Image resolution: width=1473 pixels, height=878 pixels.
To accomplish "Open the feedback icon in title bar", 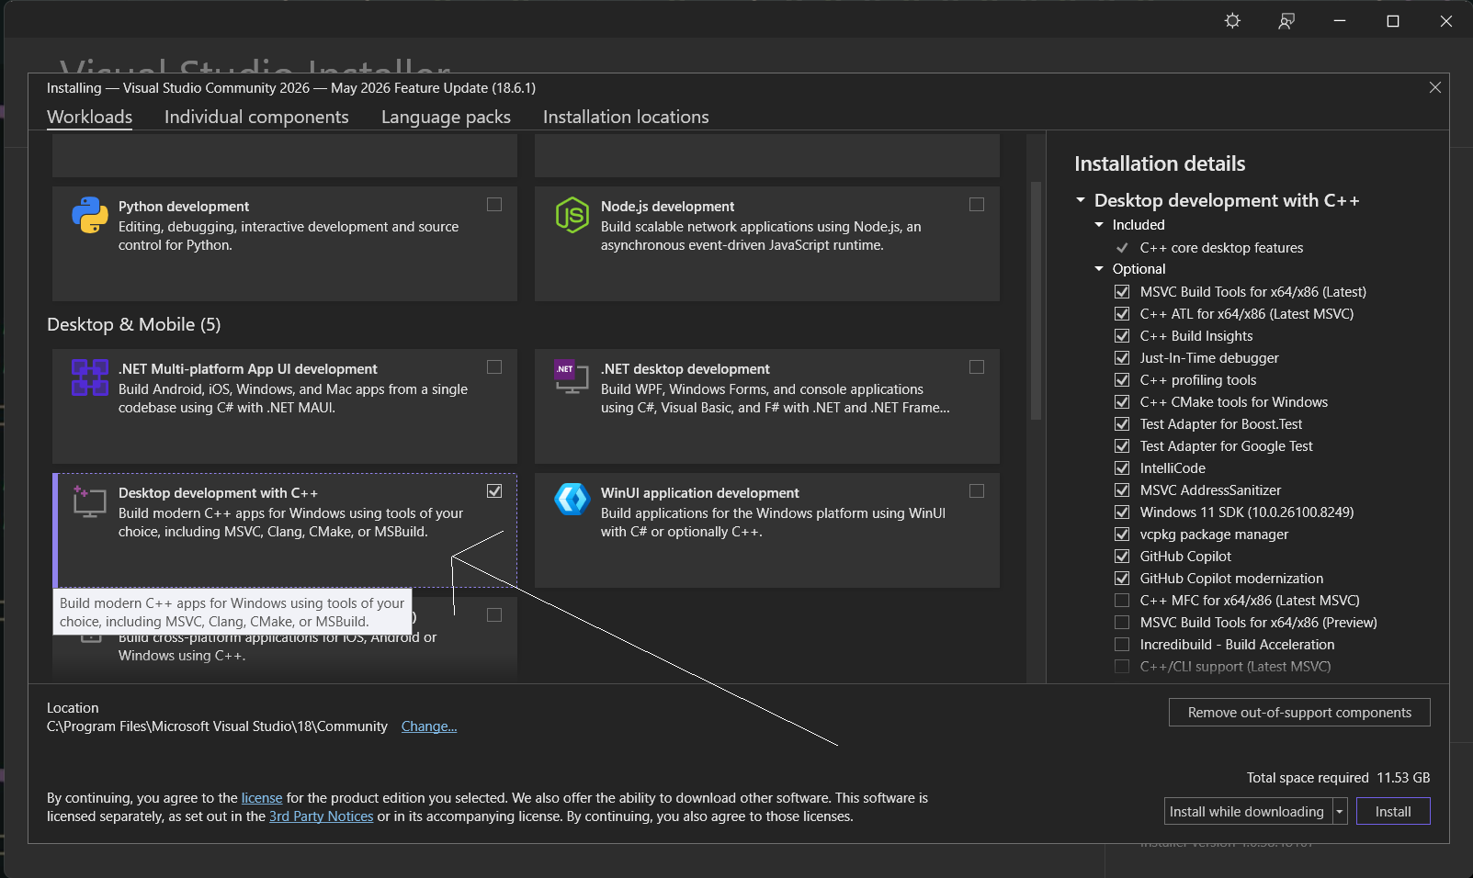I will pos(1286,21).
